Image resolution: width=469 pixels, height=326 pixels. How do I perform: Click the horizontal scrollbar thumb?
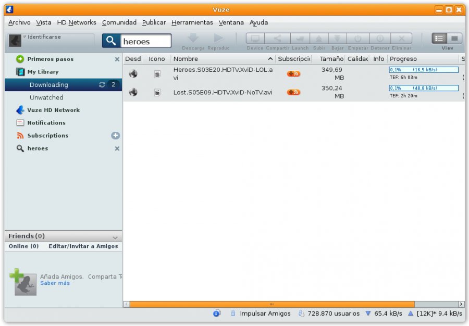272,304
